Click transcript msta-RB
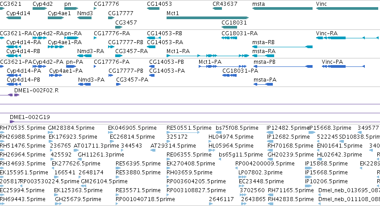Viewport: 380px width, 206px height. [282, 47]
